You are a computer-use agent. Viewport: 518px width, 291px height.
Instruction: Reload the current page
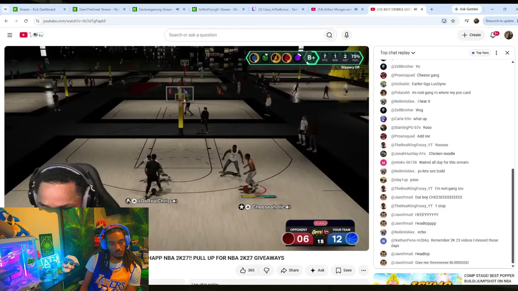coord(26,21)
